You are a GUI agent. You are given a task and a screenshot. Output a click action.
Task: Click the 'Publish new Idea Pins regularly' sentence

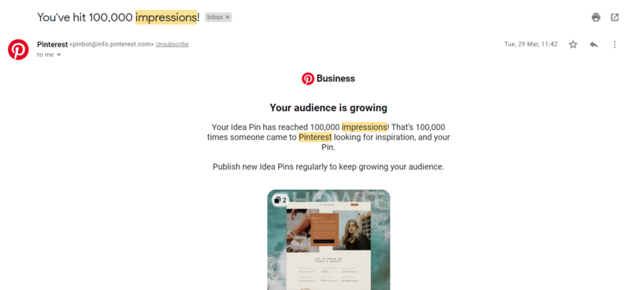point(328,166)
